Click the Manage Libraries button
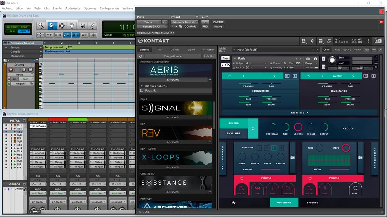 [x=173, y=56]
